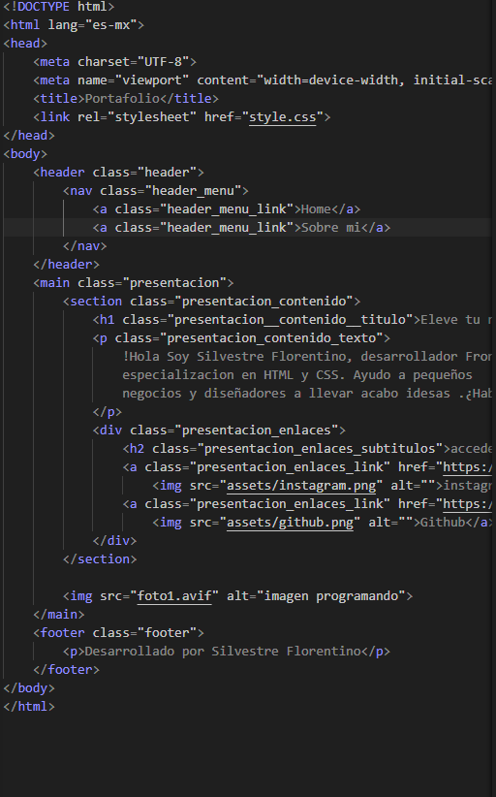The height and width of the screenshot is (797, 496).
Task: Click the h2 "presentacion_enlaces_subtitulos" class
Action: coord(320,449)
